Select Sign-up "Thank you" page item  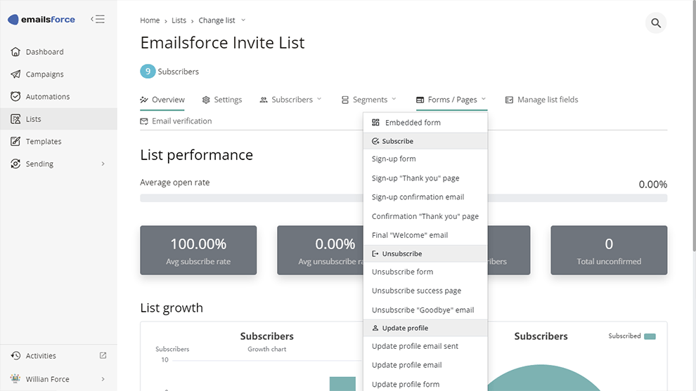[425, 178]
